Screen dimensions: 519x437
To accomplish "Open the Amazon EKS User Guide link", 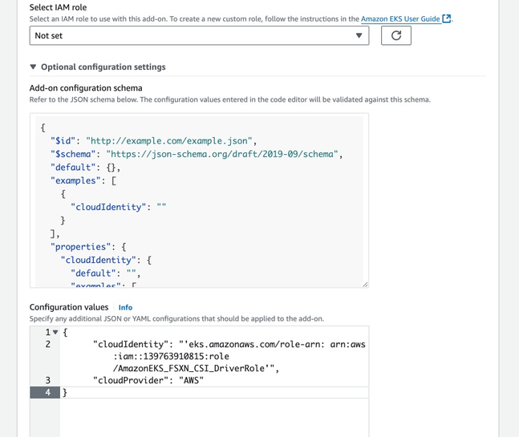I will (x=399, y=18).
